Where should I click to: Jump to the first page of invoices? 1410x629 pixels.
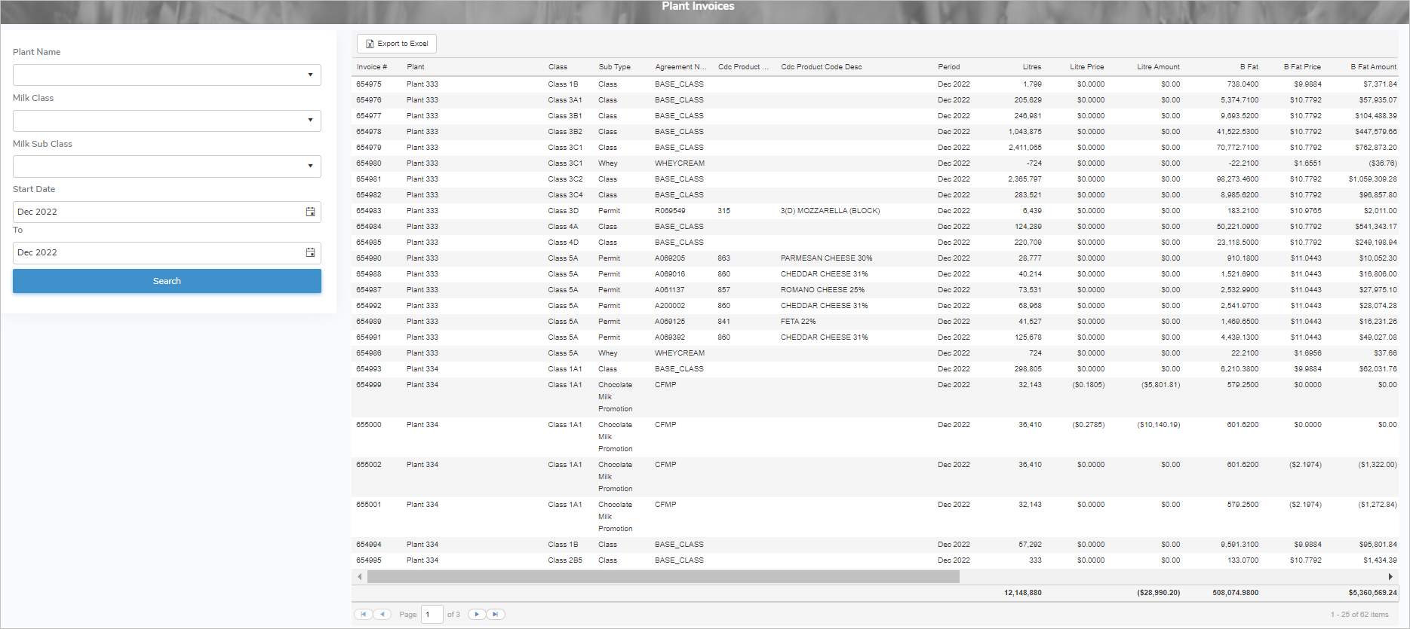click(x=364, y=615)
